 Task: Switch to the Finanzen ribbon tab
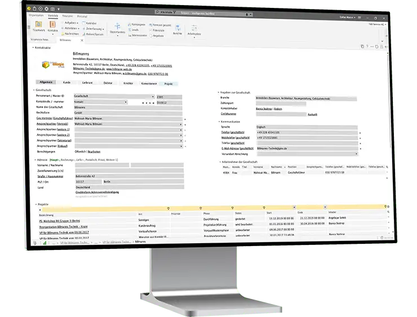pyautogui.click(x=67, y=16)
